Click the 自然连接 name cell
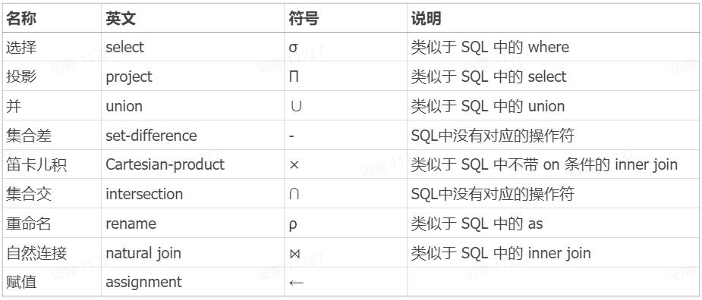The width and height of the screenshot is (702, 300). click(36, 254)
